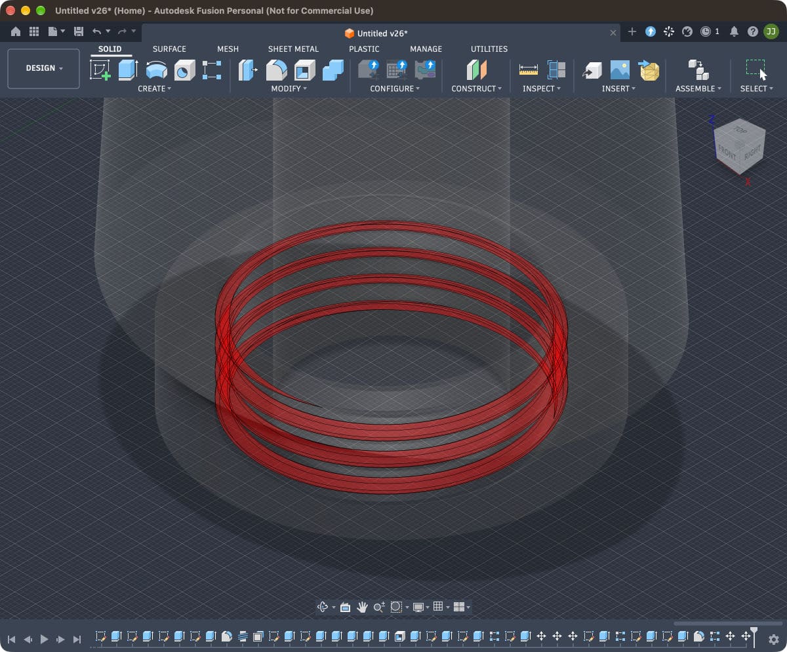Expand the INSERT menu
Screen dimensions: 787x652
[x=619, y=88]
